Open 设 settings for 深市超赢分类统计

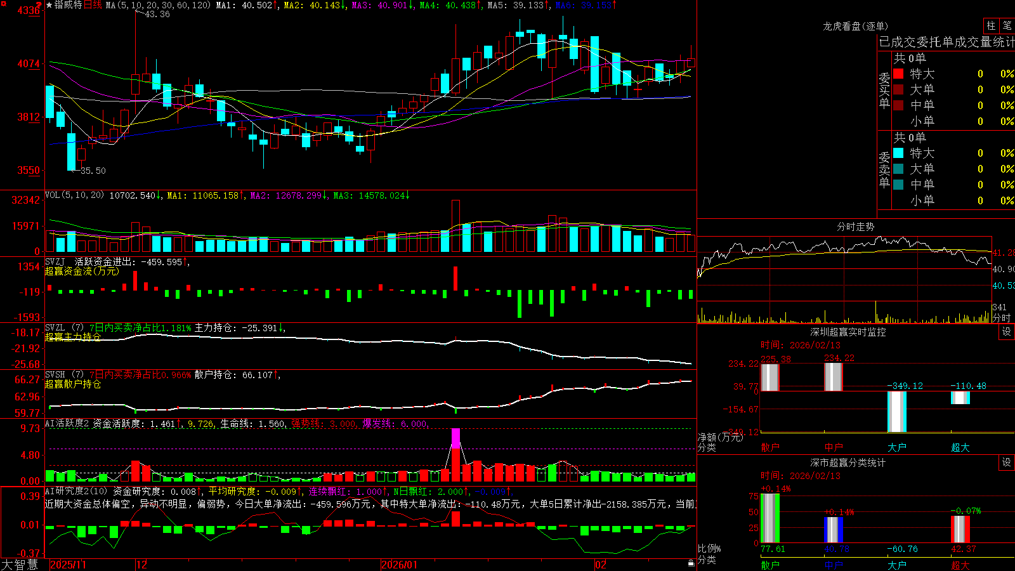(x=1007, y=463)
